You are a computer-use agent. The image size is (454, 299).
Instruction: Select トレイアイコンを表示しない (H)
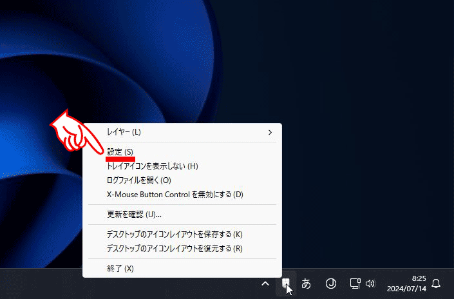click(x=182, y=166)
